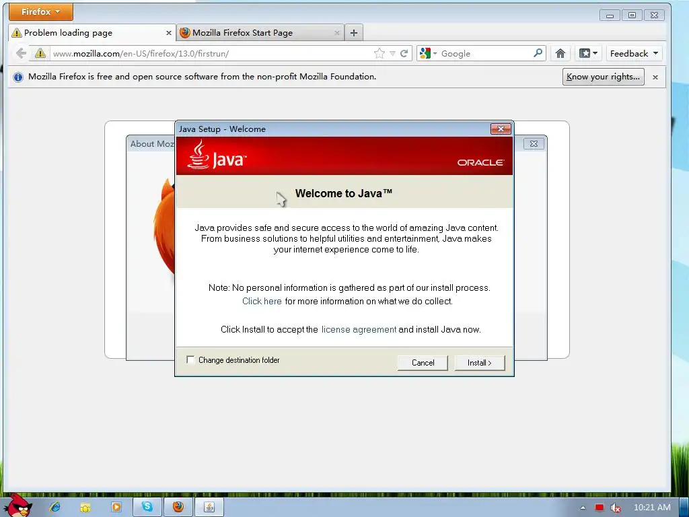This screenshot has height=517, width=689.
Task: Click the red flag tray icon
Action: pos(600,508)
